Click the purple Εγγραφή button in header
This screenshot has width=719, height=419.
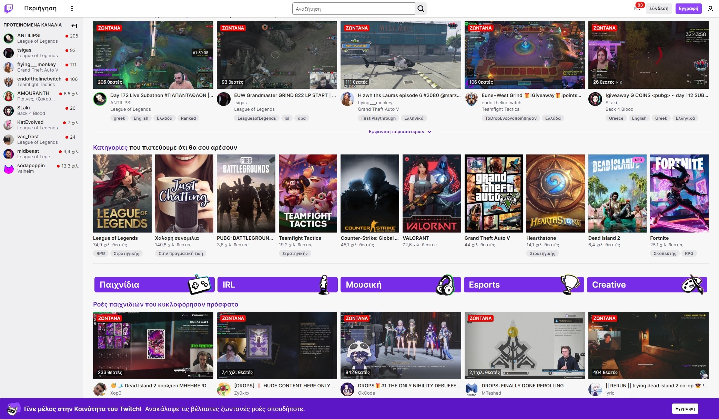(688, 9)
